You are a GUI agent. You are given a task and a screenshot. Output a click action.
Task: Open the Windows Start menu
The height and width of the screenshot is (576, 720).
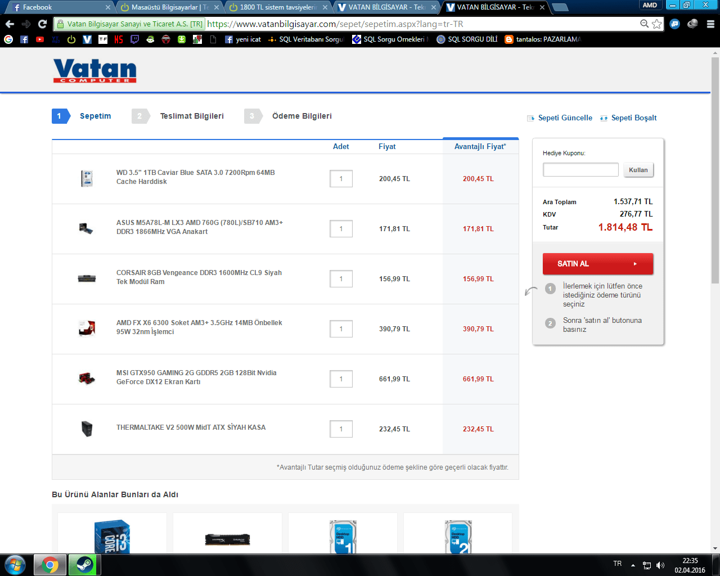click(15, 565)
